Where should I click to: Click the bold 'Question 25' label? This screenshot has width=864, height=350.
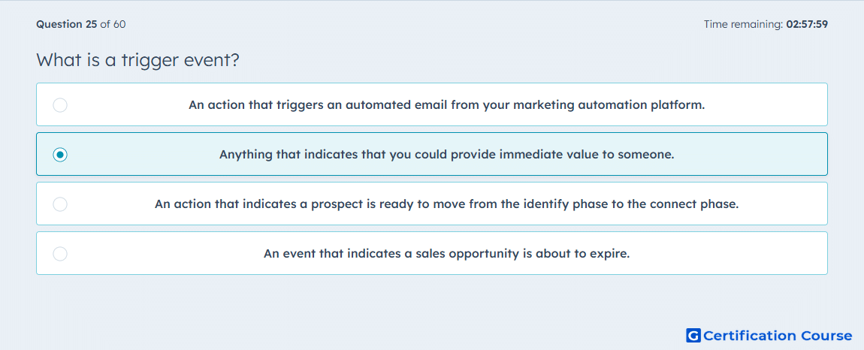(x=67, y=24)
